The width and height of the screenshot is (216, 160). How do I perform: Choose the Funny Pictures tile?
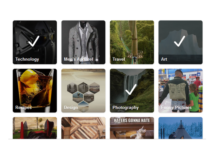pos(181,91)
